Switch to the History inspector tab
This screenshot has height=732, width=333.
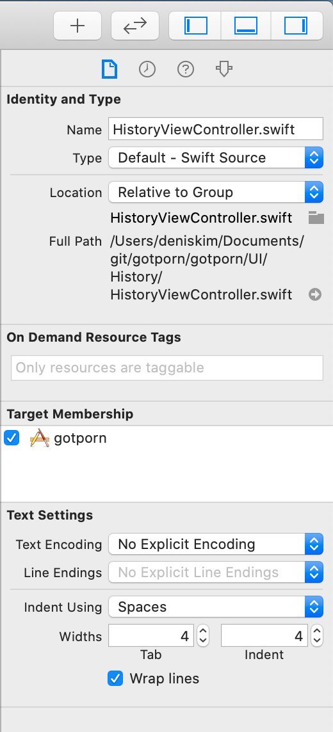pos(147,70)
